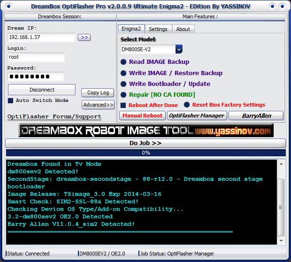Viewport: 291px width, 262px height.
Task: Click the Login field containing root
Action: point(36,57)
